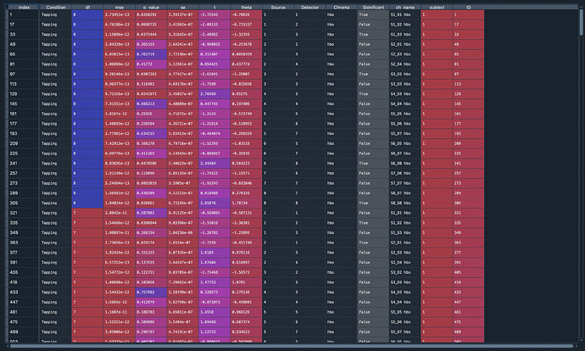Select row index 433
This screenshot has width=585, height=351.
[24, 292]
